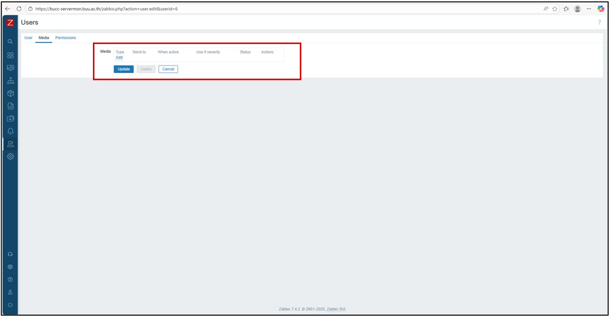Switch to the Permissions tab
The image size is (609, 316).
[x=66, y=38]
